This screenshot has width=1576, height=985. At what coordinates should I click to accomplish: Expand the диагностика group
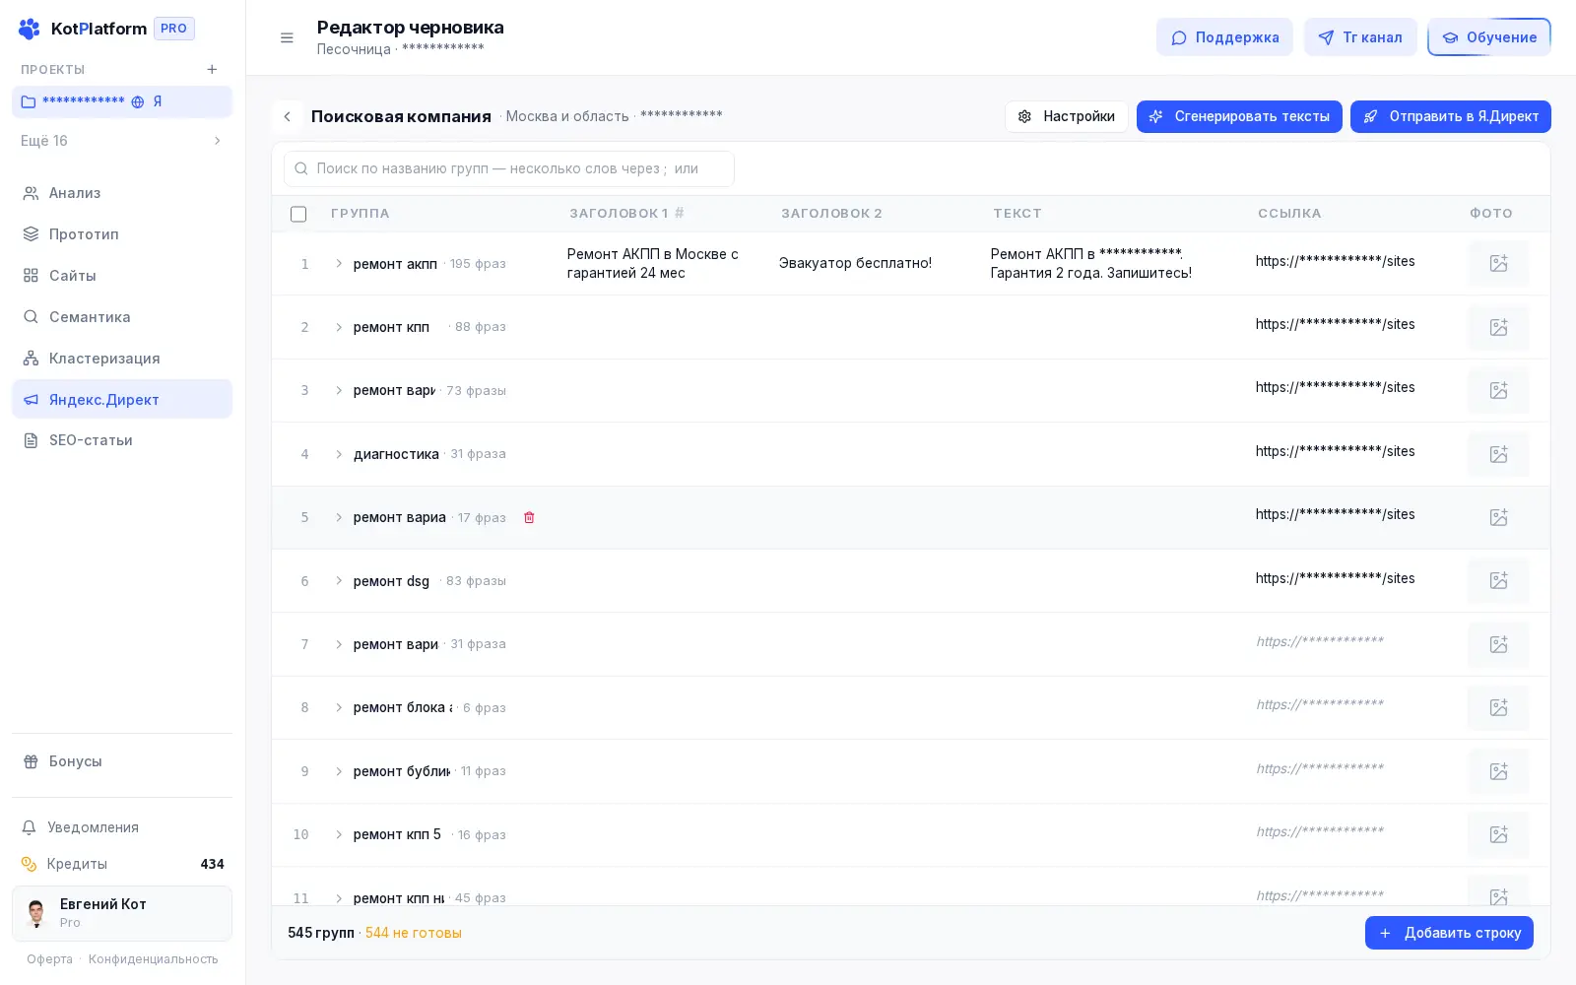[x=339, y=454]
